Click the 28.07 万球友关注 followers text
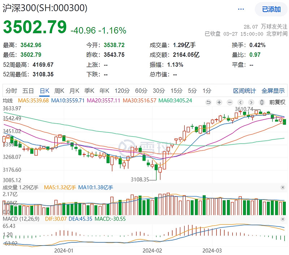The height and width of the screenshot is (255, 289). point(266,27)
